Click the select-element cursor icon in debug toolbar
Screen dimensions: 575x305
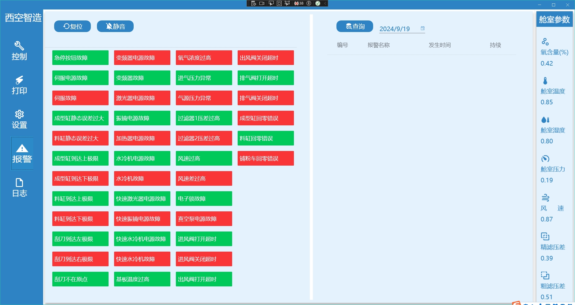coord(271,3)
